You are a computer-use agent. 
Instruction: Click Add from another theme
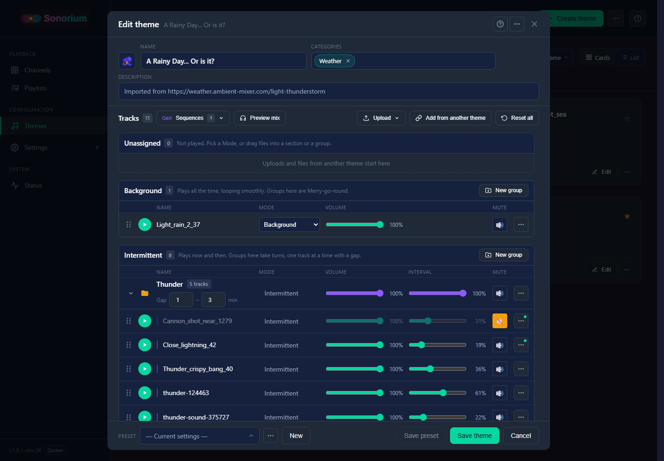point(451,118)
